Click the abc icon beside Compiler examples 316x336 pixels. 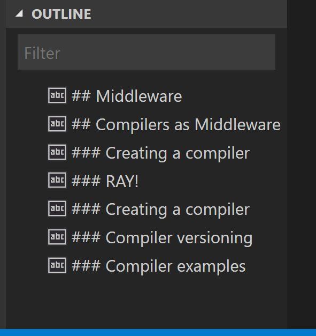[x=57, y=265]
